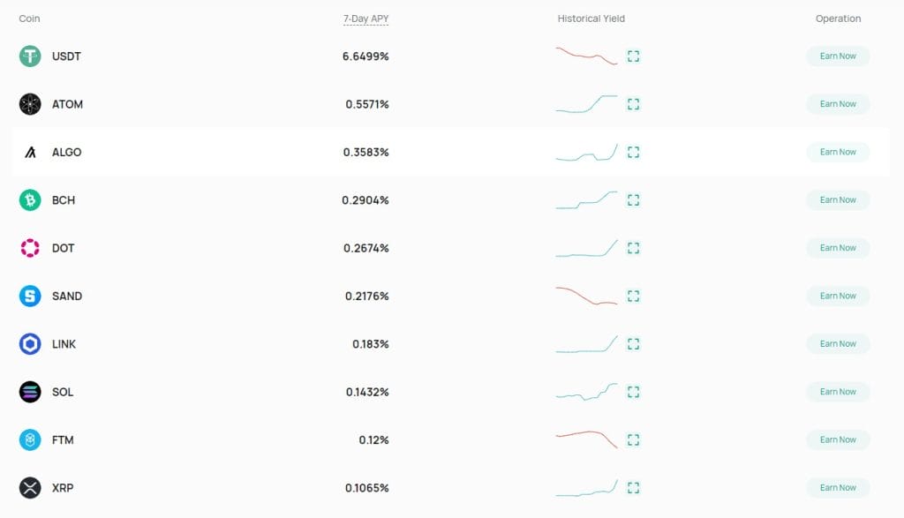Viewport: 904px width, 518px height.
Task: Select the LINK Chainlink logo
Action: point(31,343)
